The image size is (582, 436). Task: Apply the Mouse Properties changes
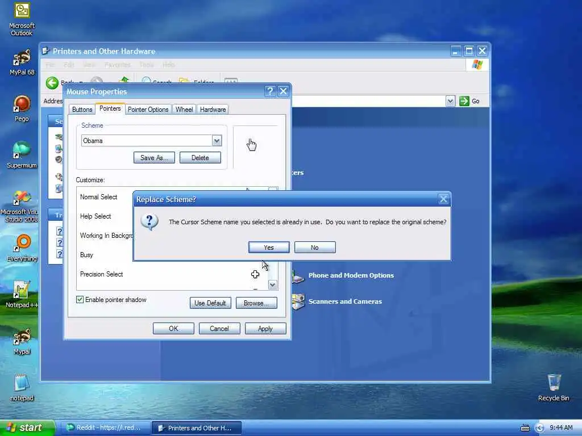pyautogui.click(x=265, y=329)
